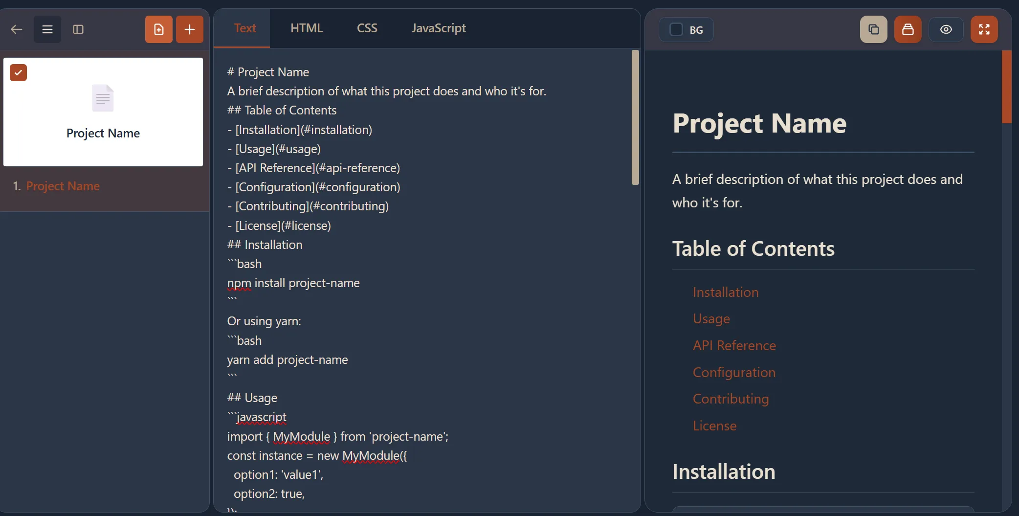Click the Project Name heading in preview

(759, 123)
